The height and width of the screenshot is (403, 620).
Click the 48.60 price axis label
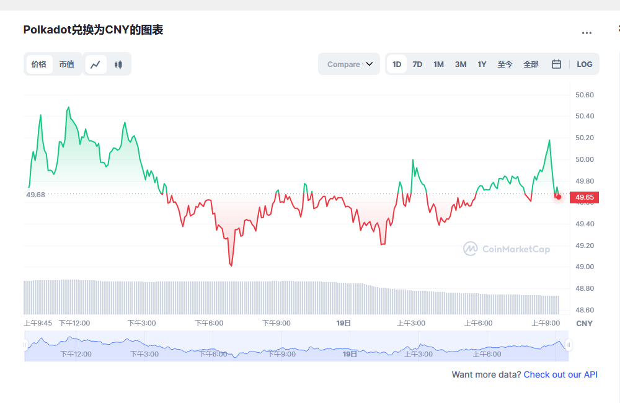coord(585,310)
